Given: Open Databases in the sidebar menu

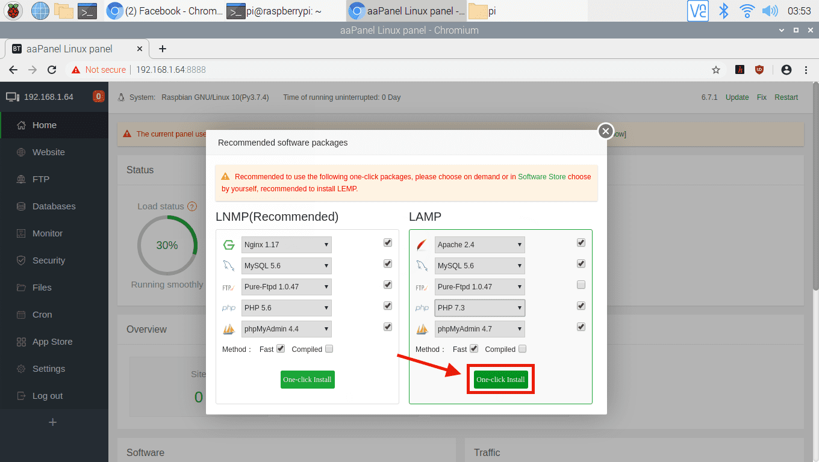Looking at the screenshot, I should click(54, 206).
